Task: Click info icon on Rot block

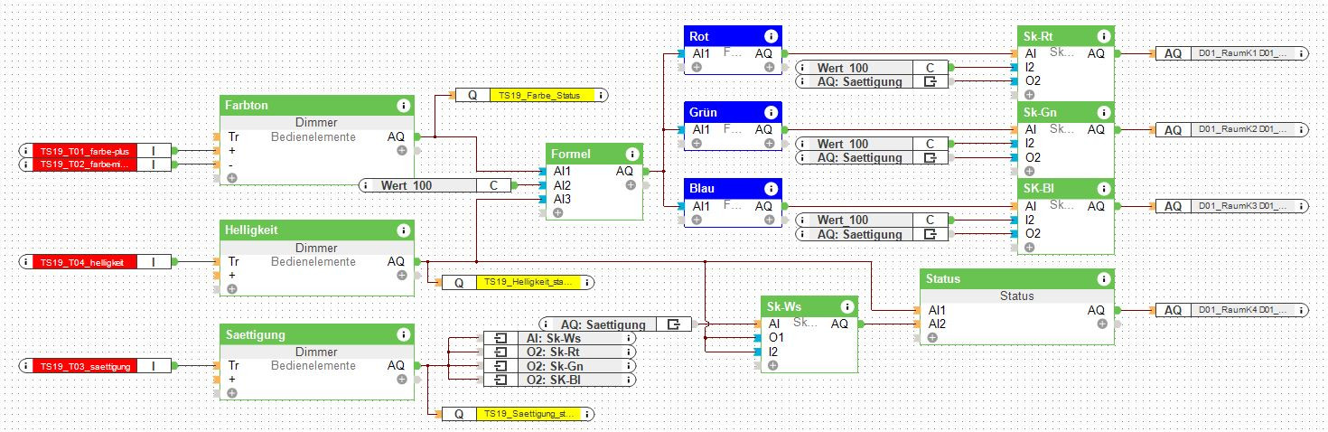Action: [771, 36]
